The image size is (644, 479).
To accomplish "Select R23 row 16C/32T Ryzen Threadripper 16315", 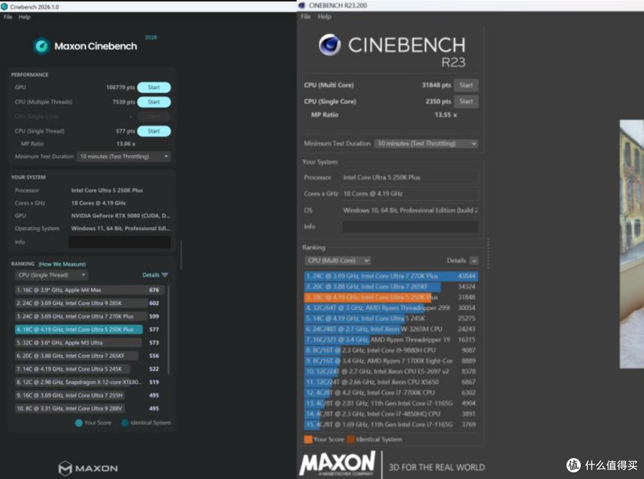I will point(391,340).
